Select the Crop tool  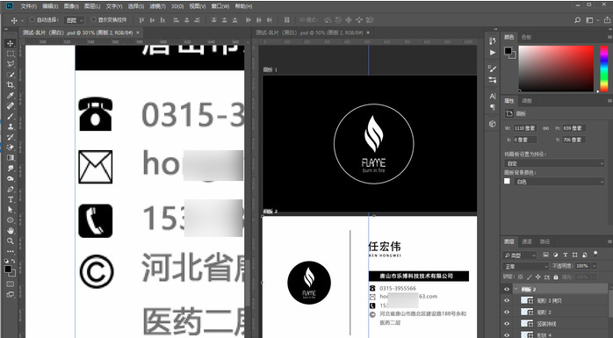coord(11,85)
